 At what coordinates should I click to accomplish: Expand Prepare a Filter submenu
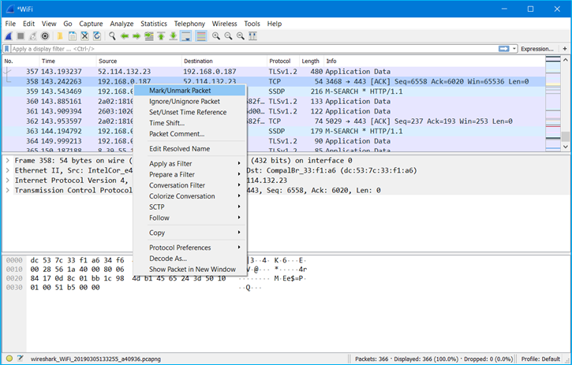pyautogui.click(x=189, y=175)
